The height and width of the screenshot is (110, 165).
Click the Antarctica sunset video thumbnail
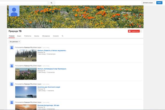pyautogui.click(x=26, y=107)
